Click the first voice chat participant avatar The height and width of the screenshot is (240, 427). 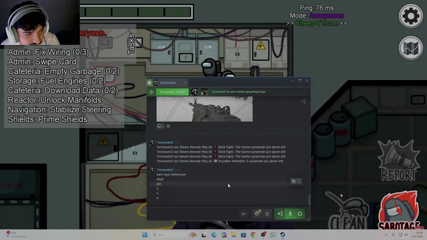click(x=194, y=92)
